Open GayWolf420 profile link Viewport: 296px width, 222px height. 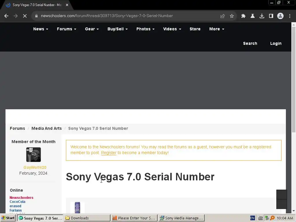coord(35,167)
